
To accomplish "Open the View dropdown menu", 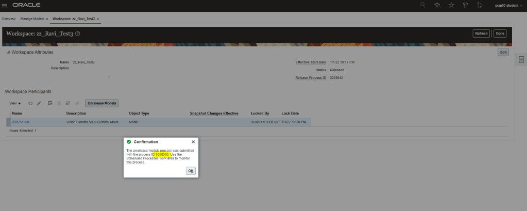I will pyautogui.click(x=15, y=103).
